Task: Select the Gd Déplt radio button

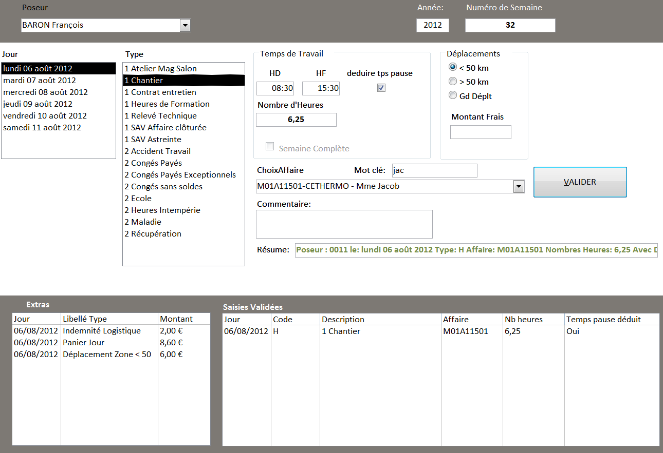Action: tap(453, 95)
